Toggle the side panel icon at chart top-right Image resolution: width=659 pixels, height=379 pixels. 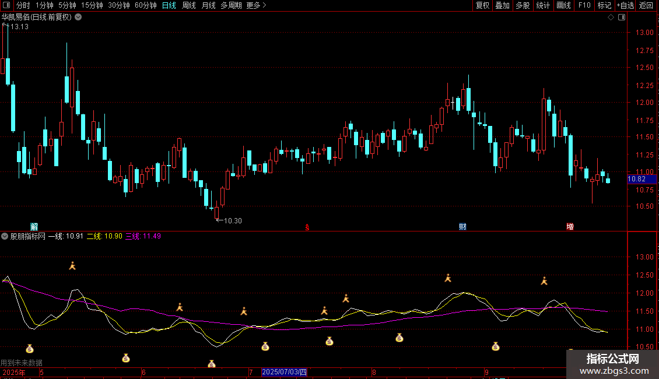(622, 17)
